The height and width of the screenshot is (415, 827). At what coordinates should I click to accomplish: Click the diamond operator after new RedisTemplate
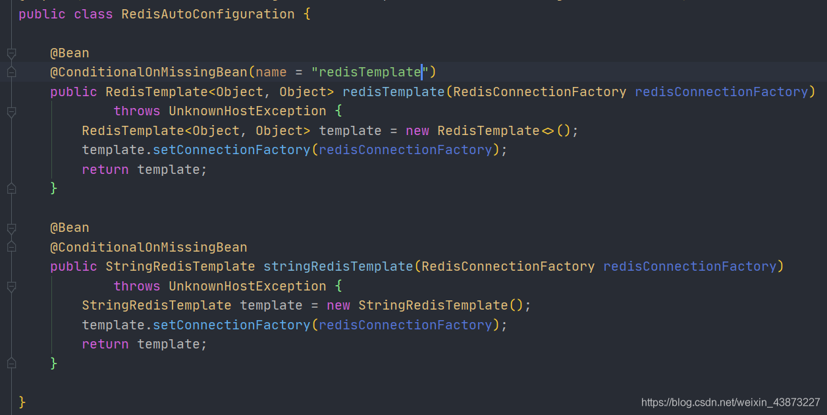[548, 130]
